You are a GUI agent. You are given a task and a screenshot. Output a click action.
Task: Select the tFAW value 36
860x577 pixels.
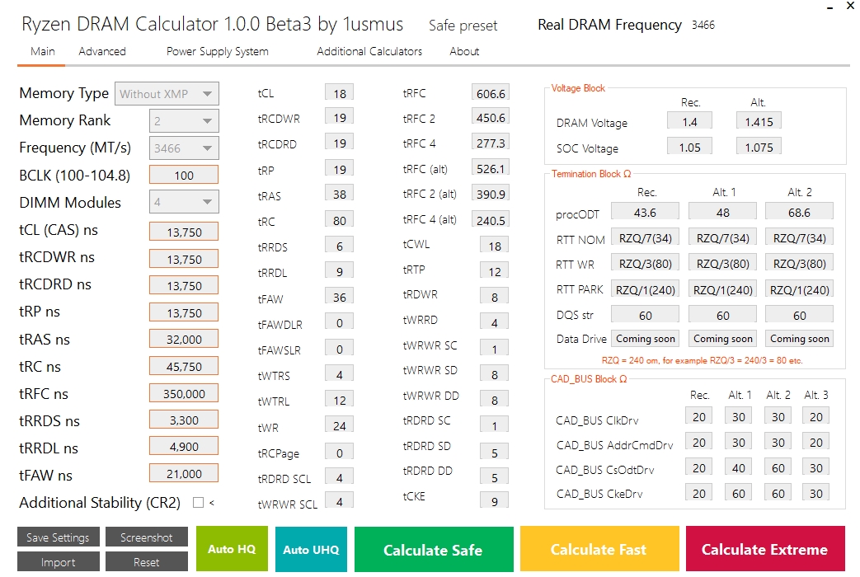pyautogui.click(x=340, y=298)
